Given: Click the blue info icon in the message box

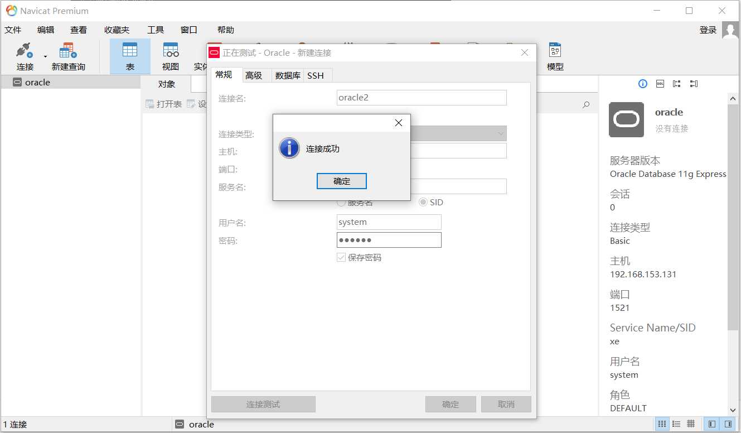Looking at the screenshot, I should coord(289,148).
